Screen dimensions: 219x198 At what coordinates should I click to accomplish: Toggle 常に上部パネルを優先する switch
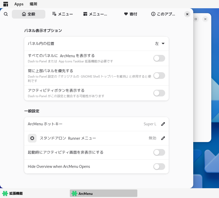159,76
